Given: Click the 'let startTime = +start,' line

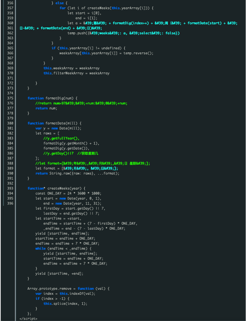Looking at the screenshot, I should pyautogui.click(x=59, y=218).
